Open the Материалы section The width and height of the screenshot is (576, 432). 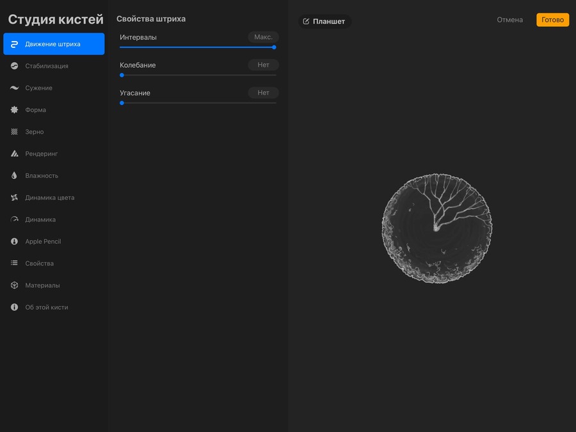54,285
